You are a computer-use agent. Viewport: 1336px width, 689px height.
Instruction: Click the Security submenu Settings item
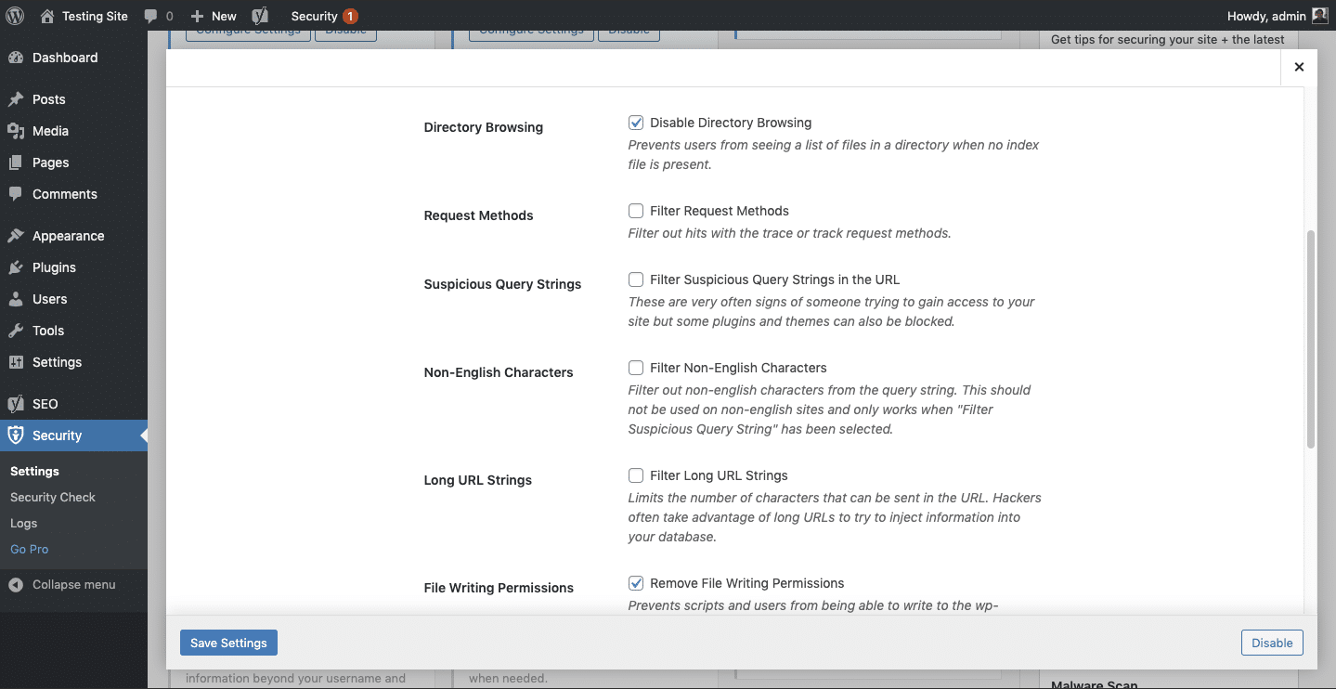coord(34,472)
